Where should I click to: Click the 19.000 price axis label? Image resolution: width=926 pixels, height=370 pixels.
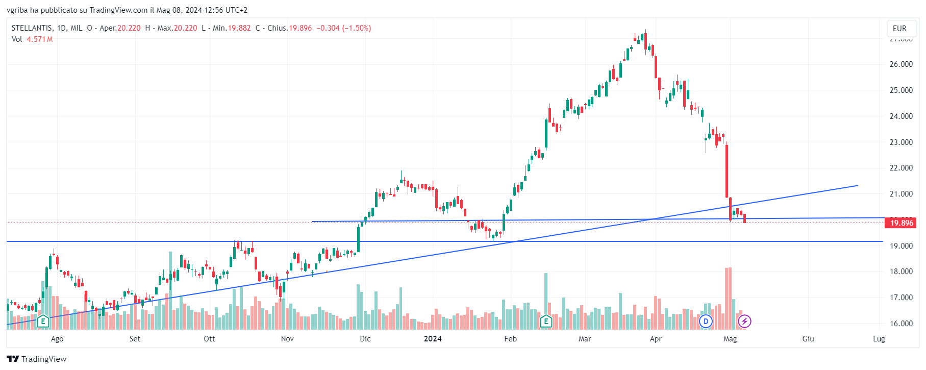pos(901,246)
